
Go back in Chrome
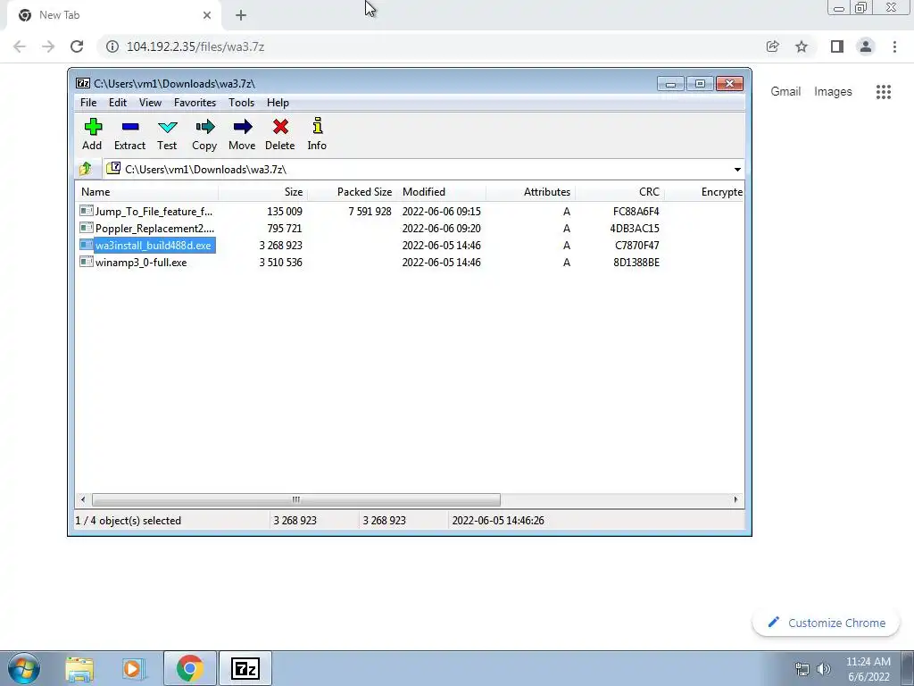tap(20, 46)
